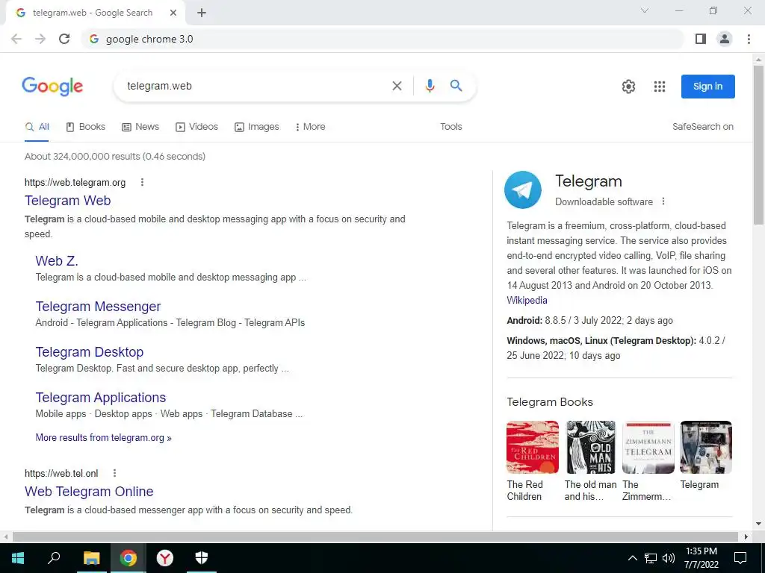The image size is (765, 573).
Task: Switch to Images results
Action: coord(257,127)
